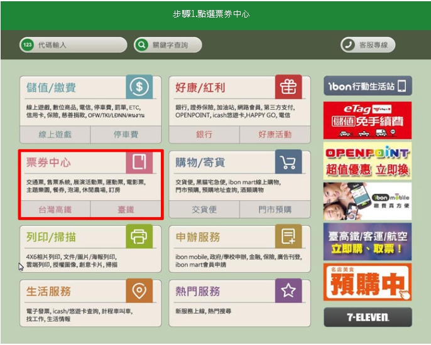431x345 pixels.
Task: Click the 生活服務 description starting 電子發票
Action: (x=79, y=315)
